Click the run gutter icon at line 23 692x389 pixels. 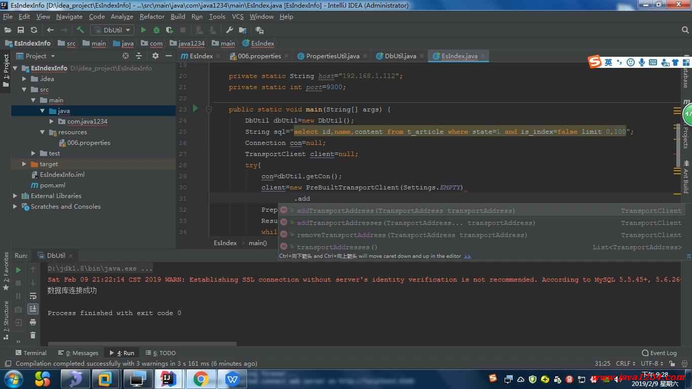196,109
